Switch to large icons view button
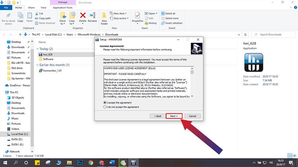This screenshot has width=298, height=167. point(295,156)
